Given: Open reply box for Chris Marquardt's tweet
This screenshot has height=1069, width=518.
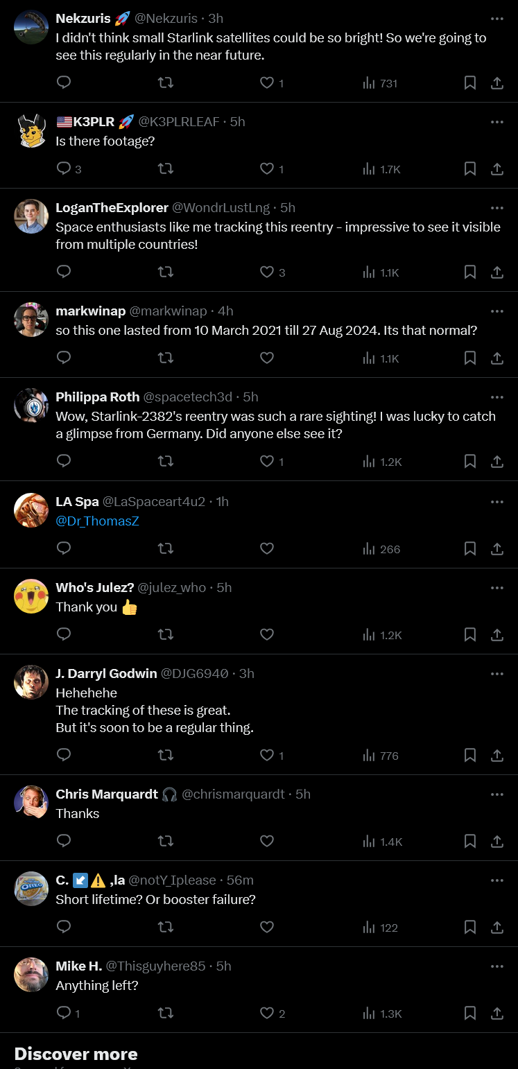Looking at the screenshot, I should coord(64,842).
